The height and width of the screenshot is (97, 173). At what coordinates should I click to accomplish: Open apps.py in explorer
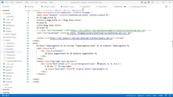9,70
